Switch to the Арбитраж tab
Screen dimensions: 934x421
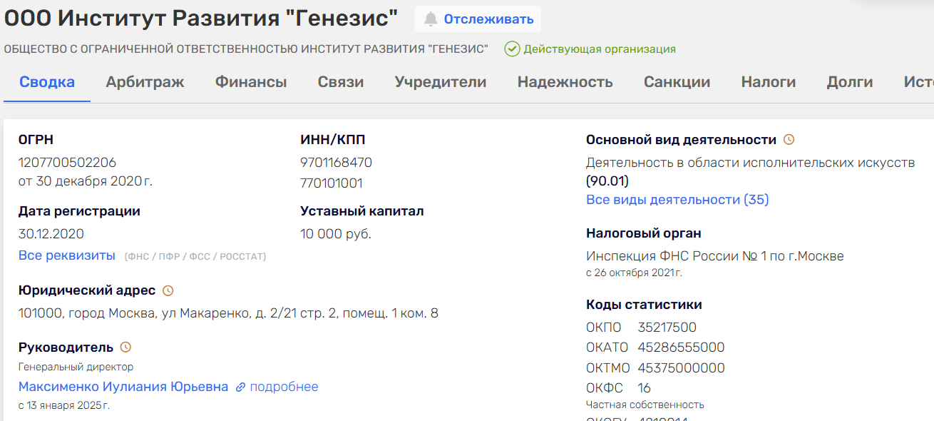(145, 81)
